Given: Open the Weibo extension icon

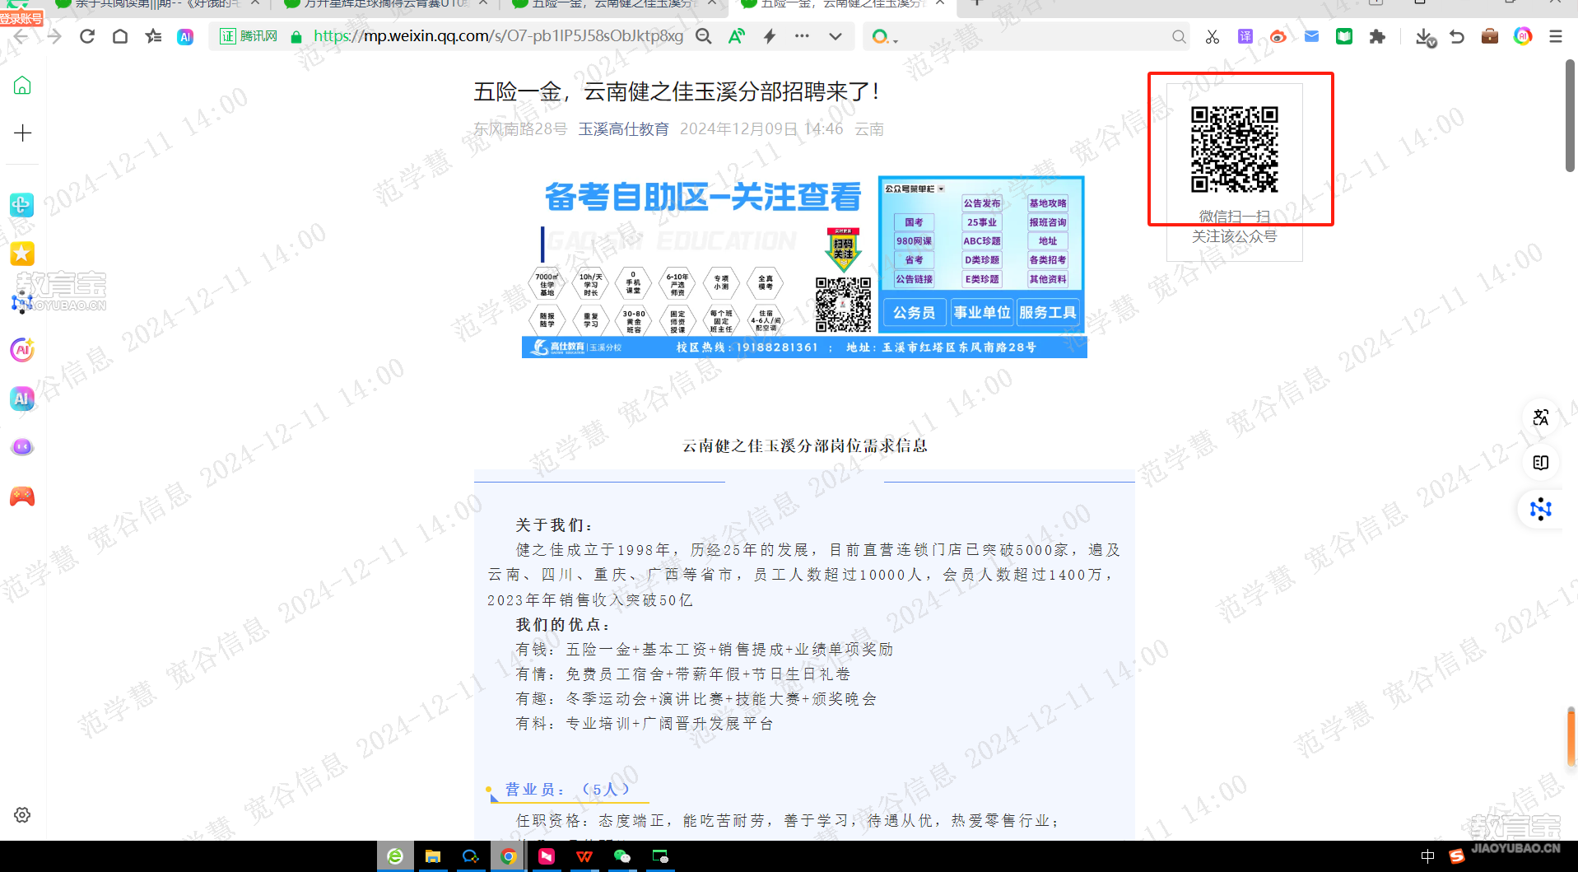Looking at the screenshot, I should 1278,36.
